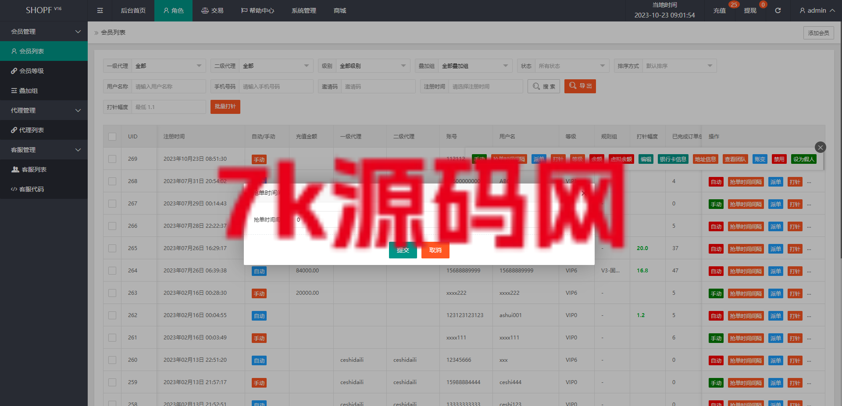The image size is (842, 406).
Task: Select the 角色 top navigation tab
Action: click(x=173, y=11)
